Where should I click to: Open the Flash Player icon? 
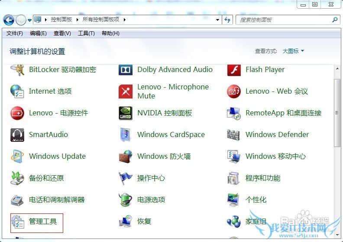tap(234, 70)
